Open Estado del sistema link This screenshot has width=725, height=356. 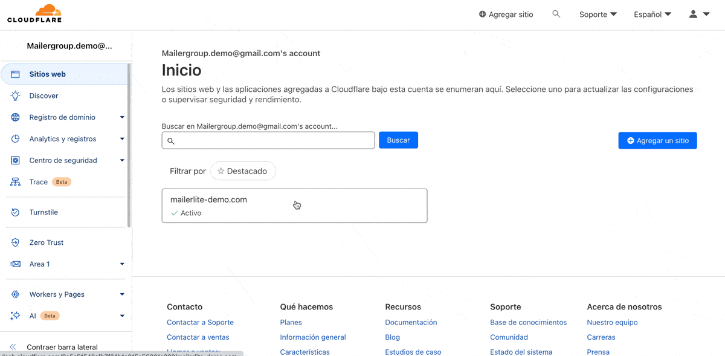click(x=521, y=352)
